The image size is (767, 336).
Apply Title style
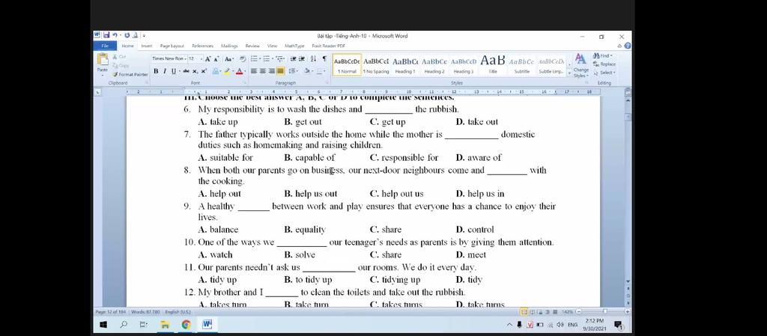[493, 65]
